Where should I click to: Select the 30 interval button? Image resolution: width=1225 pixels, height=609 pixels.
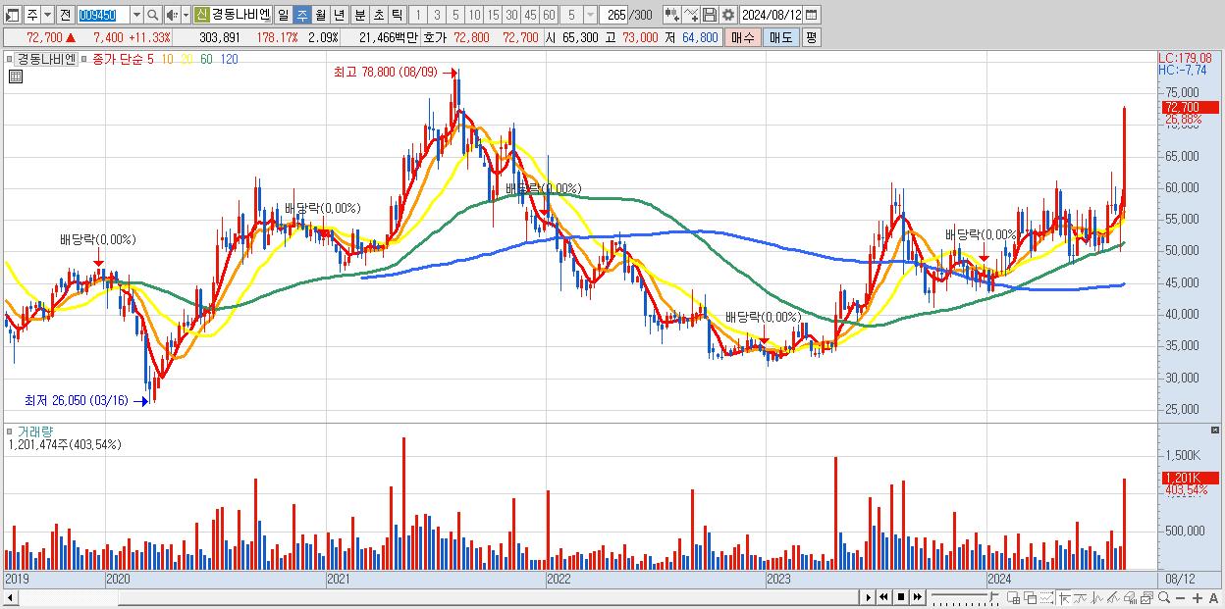click(x=511, y=15)
